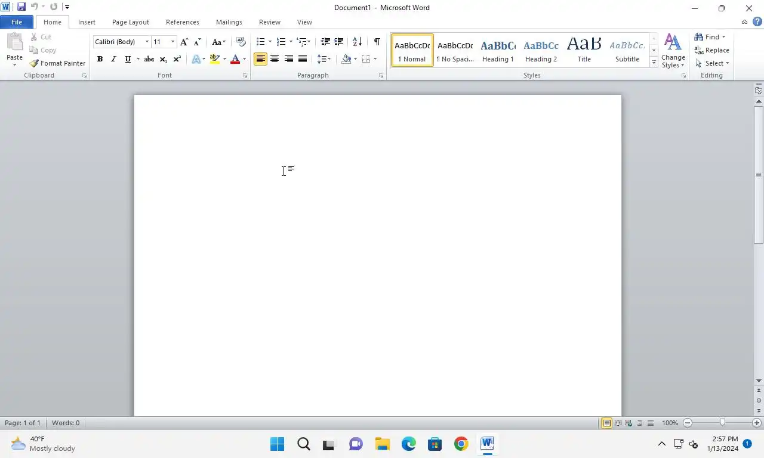Open the File tab
The width and height of the screenshot is (764, 458).
[x=17, y=22]
